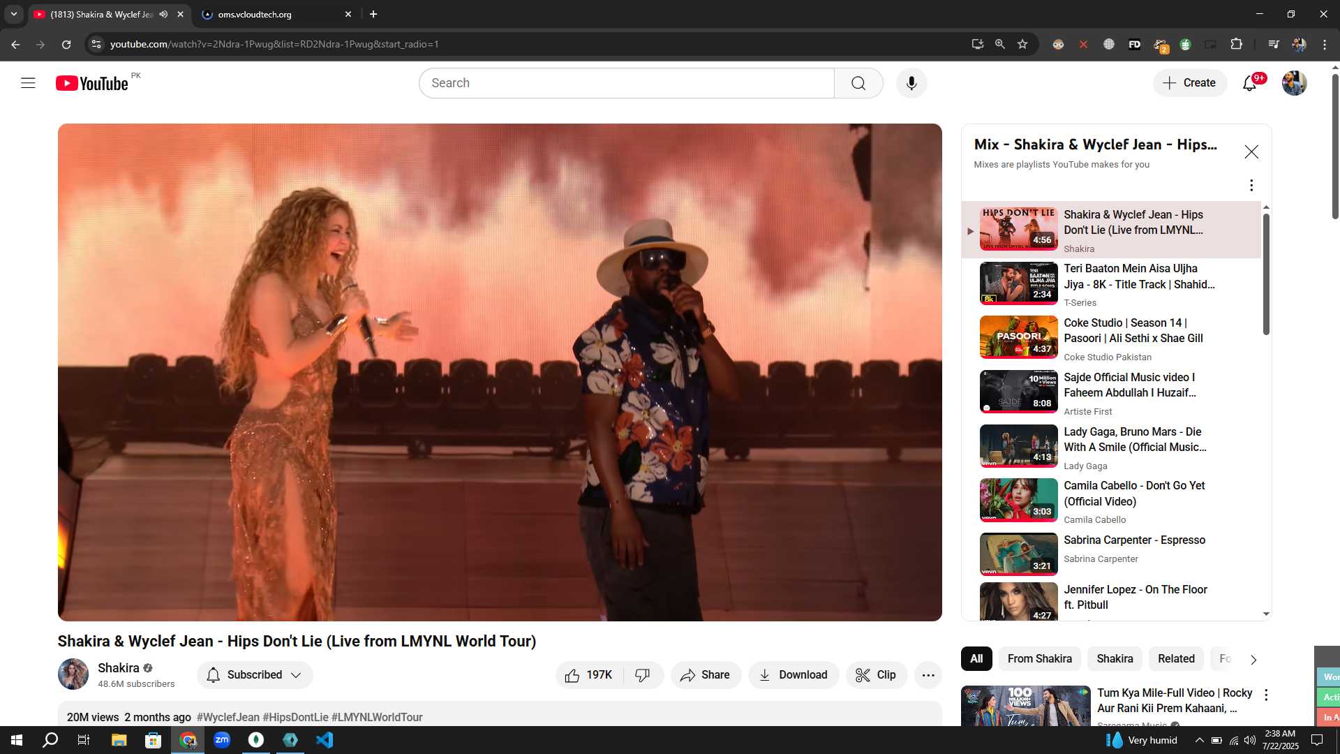The height and width of the screenshot is (754, 1340).
Task: Open the #WyclefJean hashtag link
Action: point(228,718)
